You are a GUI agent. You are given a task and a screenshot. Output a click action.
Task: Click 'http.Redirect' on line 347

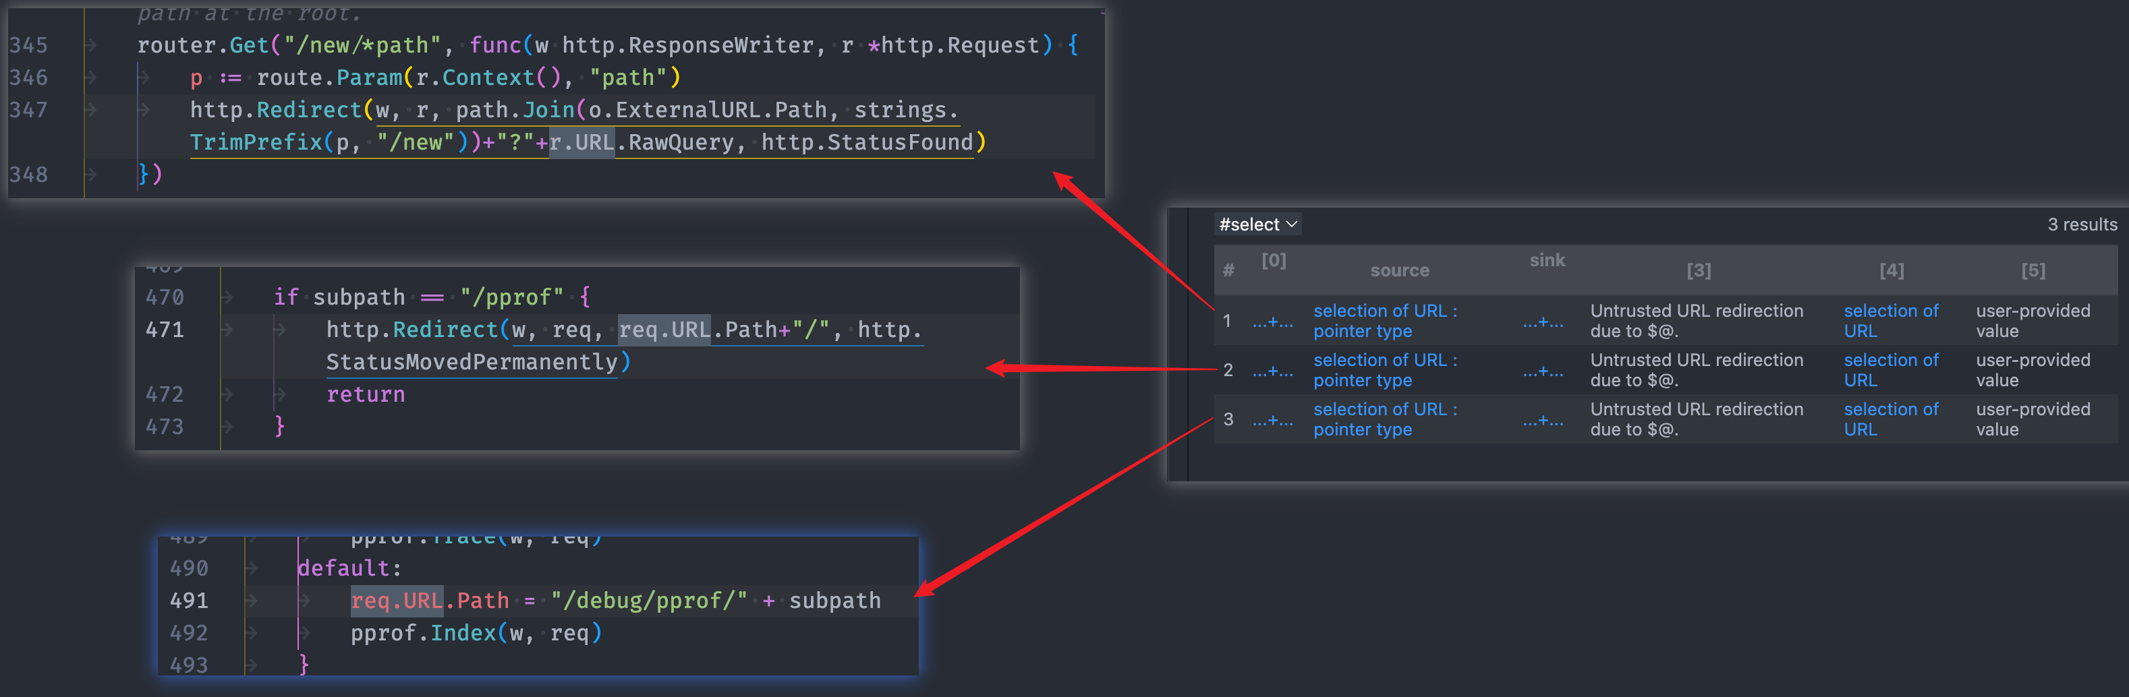[x=276, y=110]
